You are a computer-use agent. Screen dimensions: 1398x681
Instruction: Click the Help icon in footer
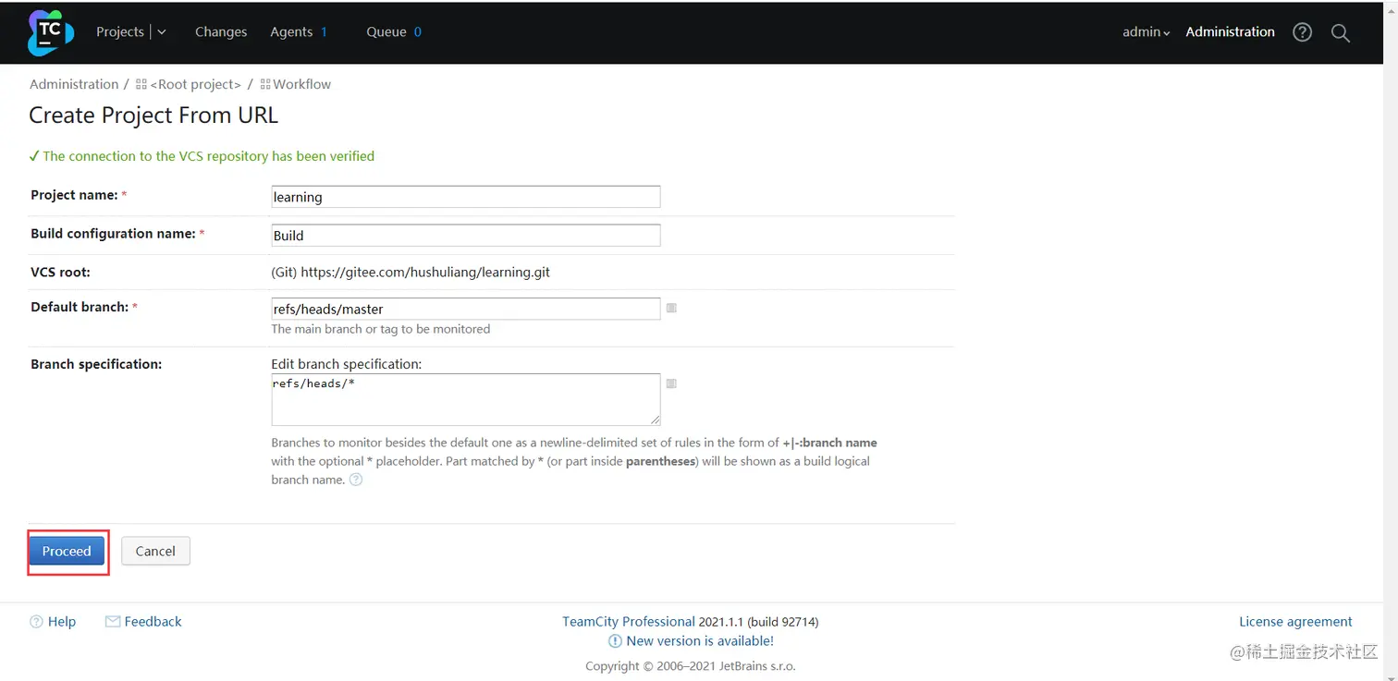[36, 622]
